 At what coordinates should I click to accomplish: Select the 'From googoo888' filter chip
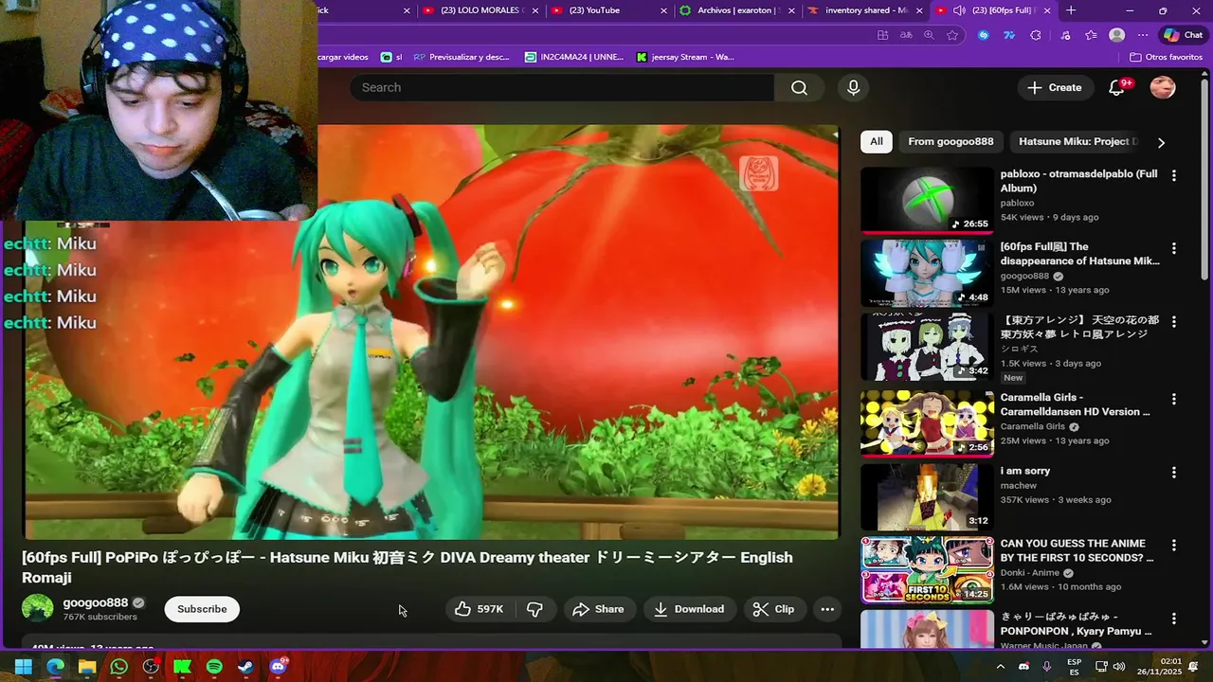click(950, 141)
